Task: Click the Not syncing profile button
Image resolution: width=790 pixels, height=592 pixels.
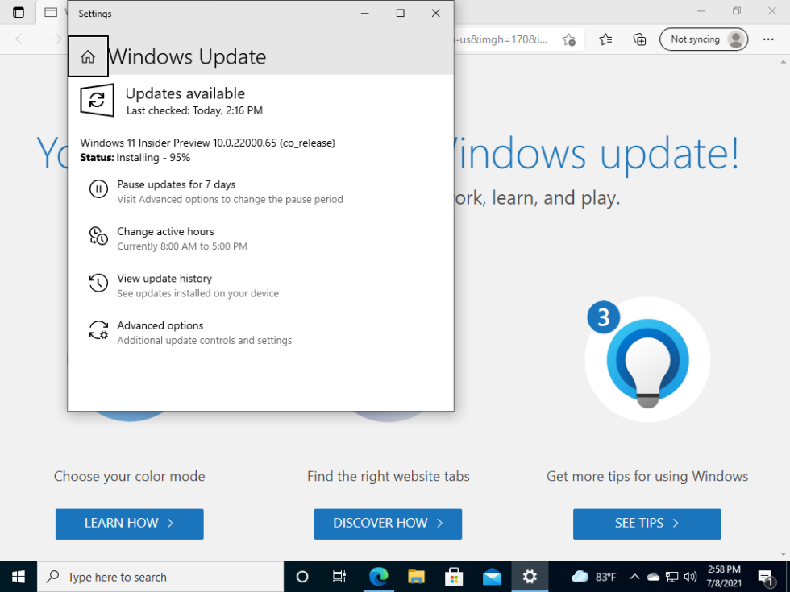Action: tap(703, 39)
